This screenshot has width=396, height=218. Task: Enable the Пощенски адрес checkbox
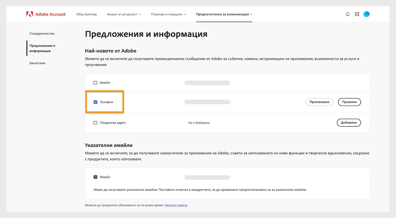[x=95, y=123]
